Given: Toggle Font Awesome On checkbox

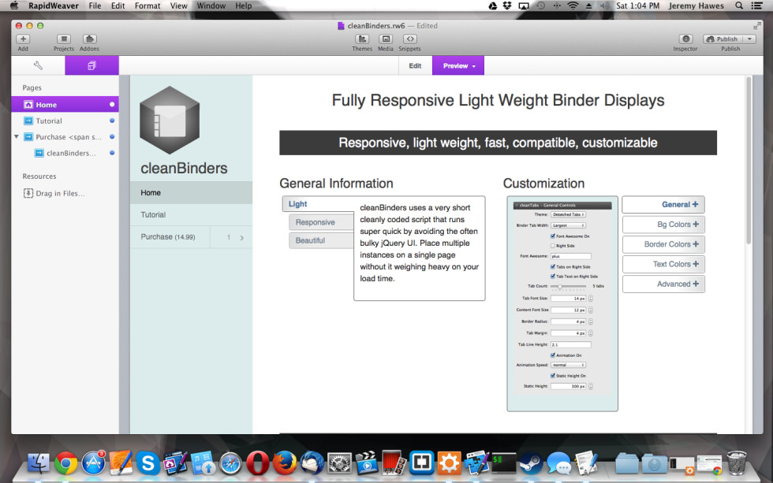Looking at the screenshot, I should (x=553, y=236).
